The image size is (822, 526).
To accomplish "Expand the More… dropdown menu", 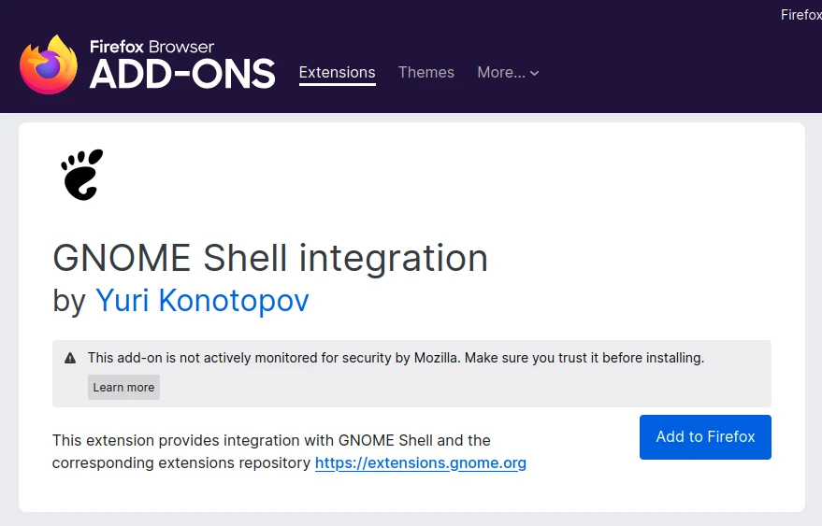I will pyautogui.click(x=501, y=73).
